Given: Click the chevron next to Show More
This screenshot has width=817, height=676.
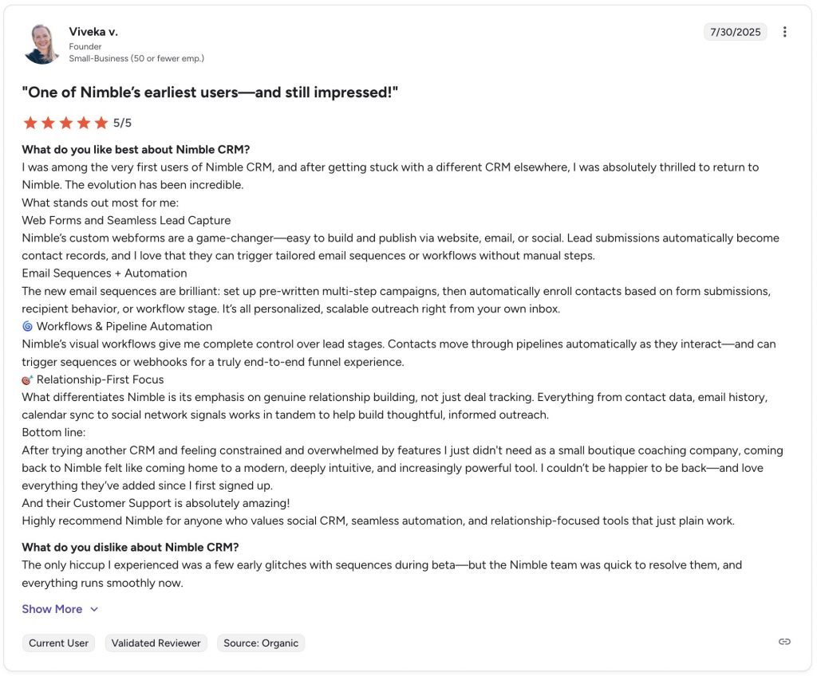Looking at the screenshot, I should pyautogui.click(x=94, y=609).
